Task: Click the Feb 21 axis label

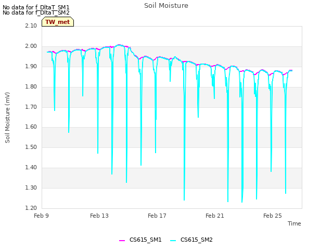Action: (x=215, y=216)
